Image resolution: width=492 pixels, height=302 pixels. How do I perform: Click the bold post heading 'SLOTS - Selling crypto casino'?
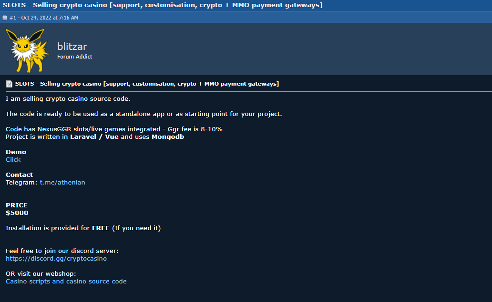click(147, 84)
